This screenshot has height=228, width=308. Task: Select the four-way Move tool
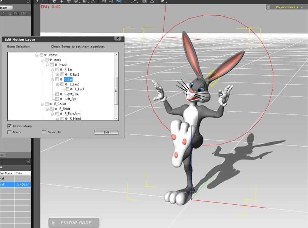(x=69, y=1)
